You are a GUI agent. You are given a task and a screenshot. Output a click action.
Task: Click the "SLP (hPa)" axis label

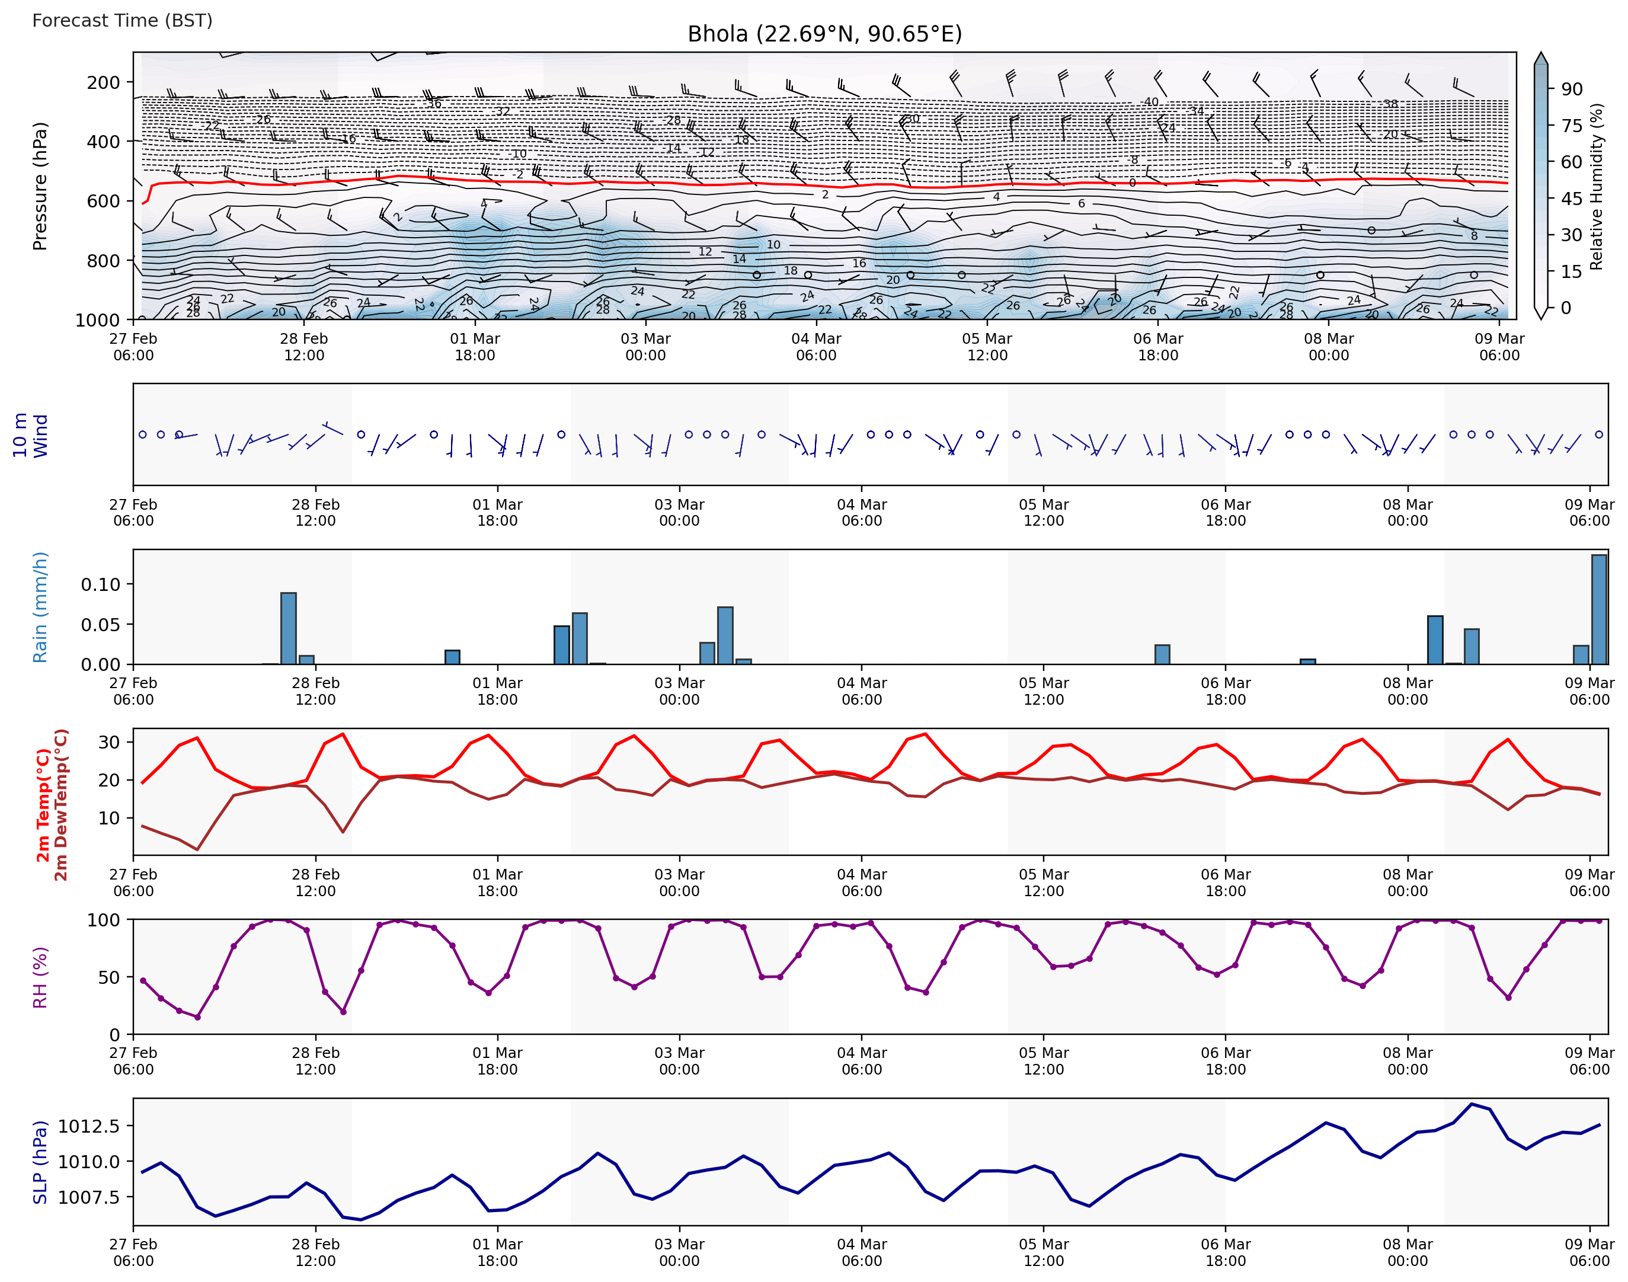click(x=40, y=1163)
